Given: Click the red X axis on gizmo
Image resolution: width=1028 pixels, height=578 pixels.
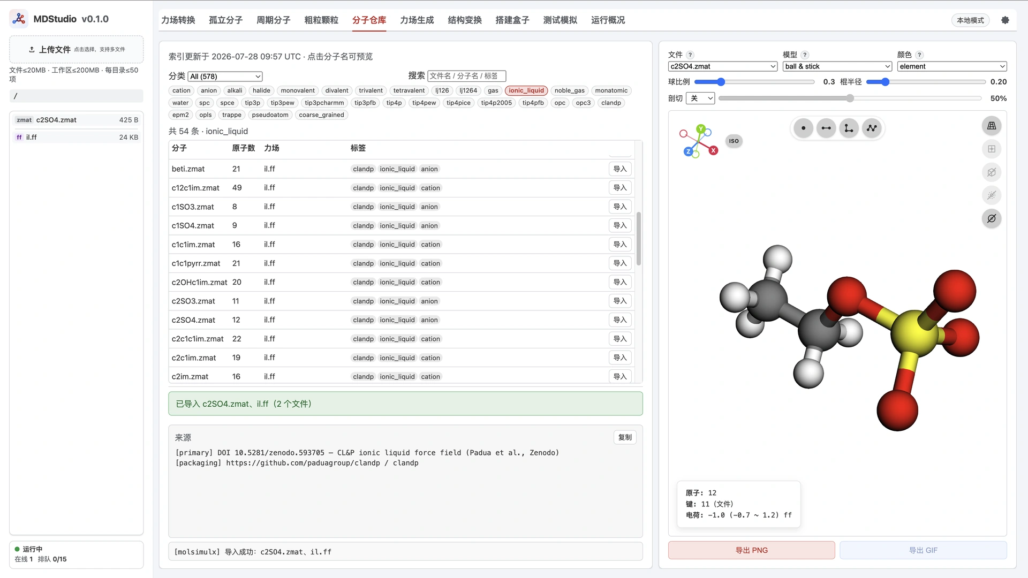Looking at the screenshot, I should click(x=713, y=150).
